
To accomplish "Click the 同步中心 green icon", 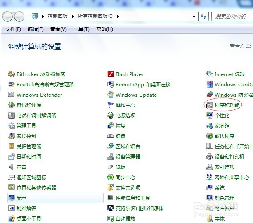I will (111, 177).
